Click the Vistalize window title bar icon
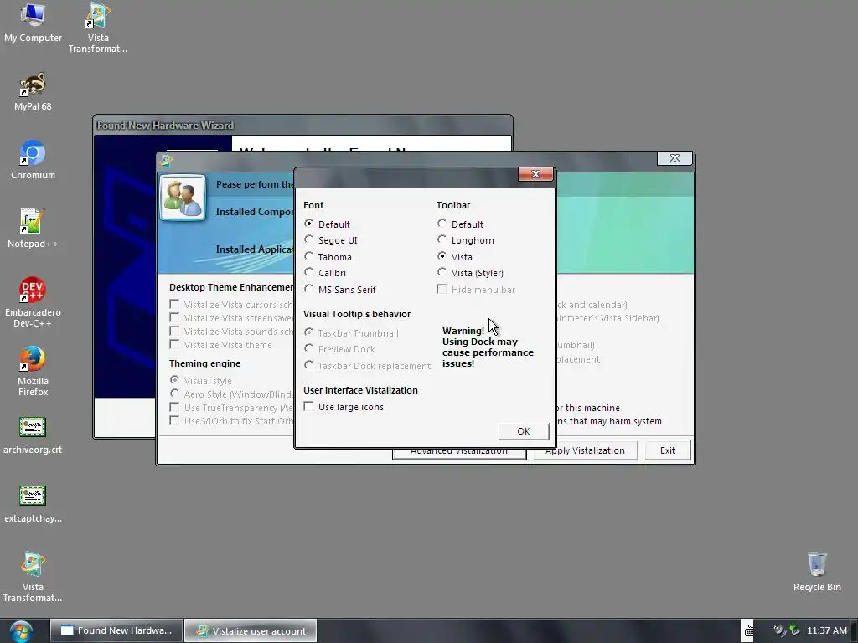This screenshot has width=858, height=643. [166, 160]
